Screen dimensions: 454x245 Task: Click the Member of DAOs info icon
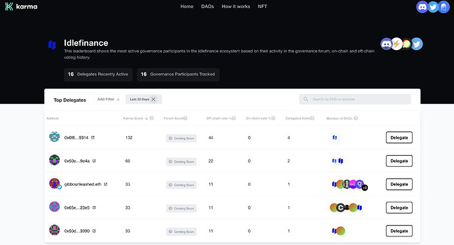pyautogui.click(x=356, y=118)
